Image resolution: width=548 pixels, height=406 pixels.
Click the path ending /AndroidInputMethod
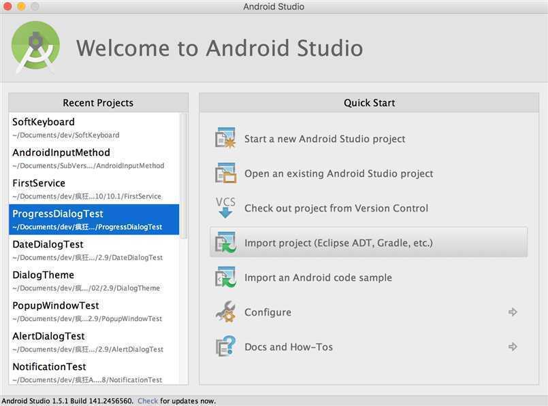click(88, 166)
